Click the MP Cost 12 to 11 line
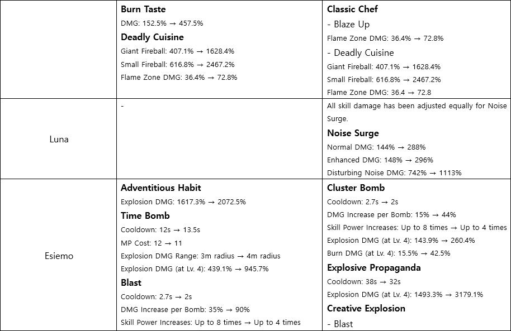Screen dimensions: 511x331 [x=151, y=243]
